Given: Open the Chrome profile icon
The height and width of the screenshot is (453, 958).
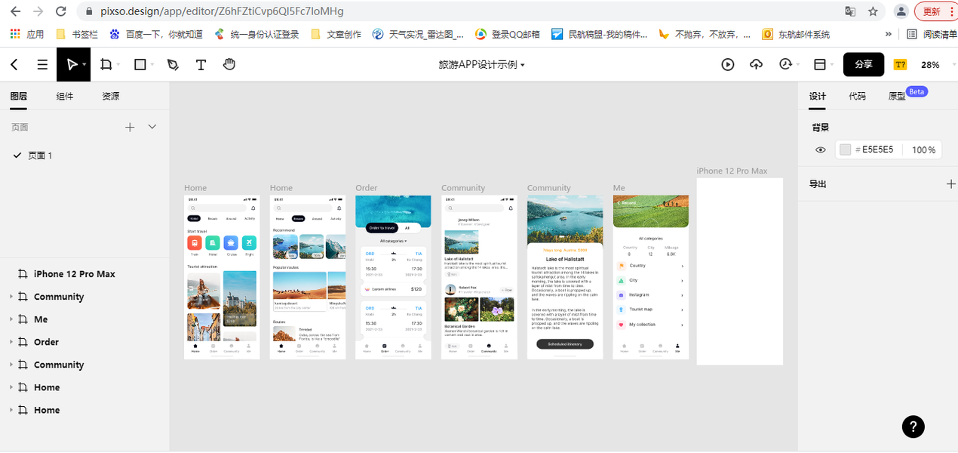Looking at the screenshot, I should (x=901, y=11).
